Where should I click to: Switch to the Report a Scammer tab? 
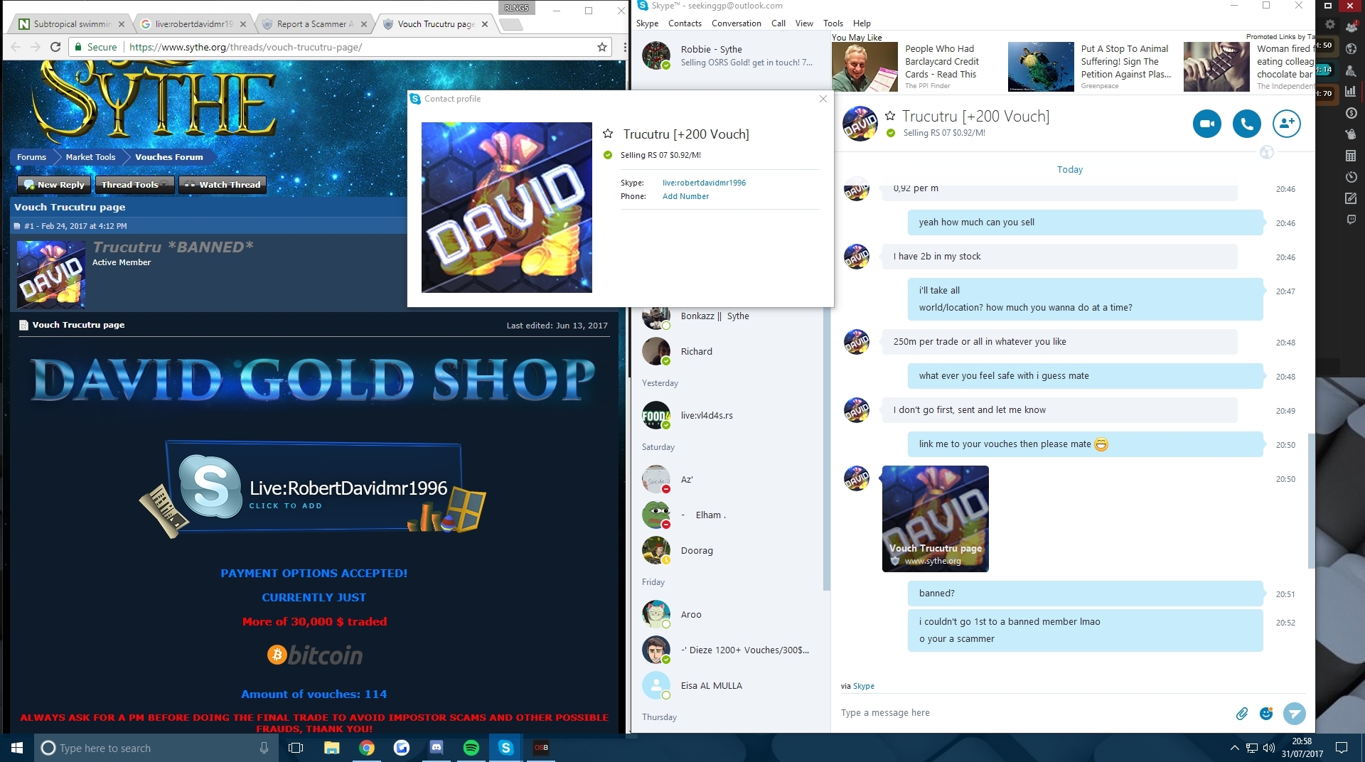314,24
